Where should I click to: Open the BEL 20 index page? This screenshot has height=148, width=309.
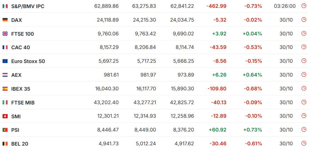coord(19,144)
